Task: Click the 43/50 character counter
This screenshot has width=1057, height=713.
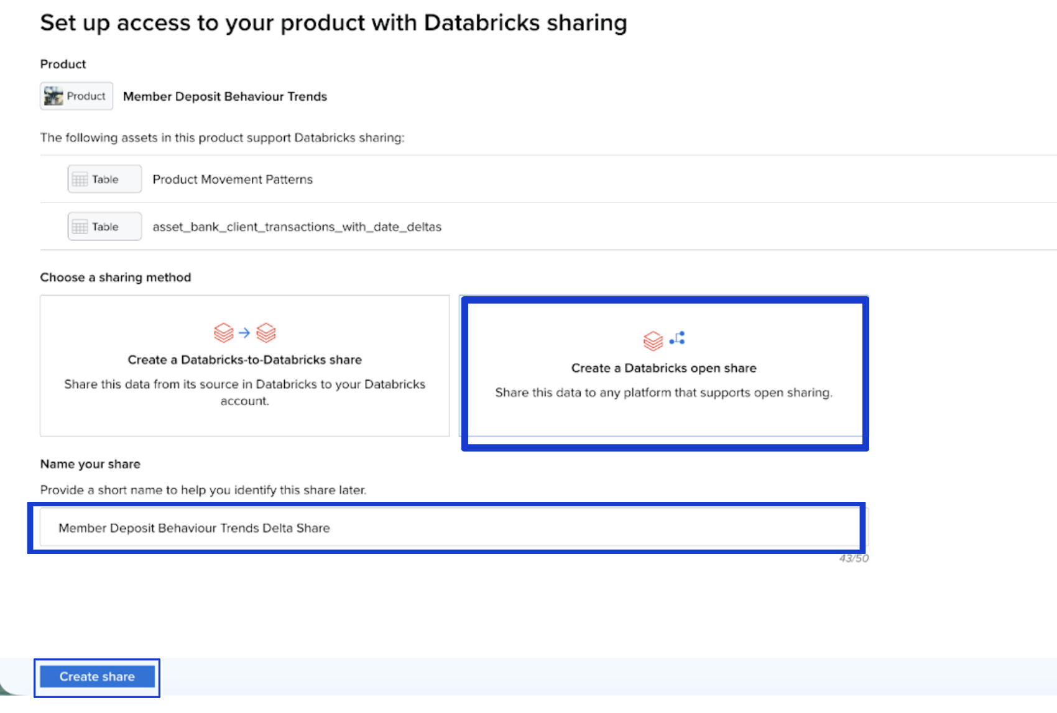Action: point(853,558)
